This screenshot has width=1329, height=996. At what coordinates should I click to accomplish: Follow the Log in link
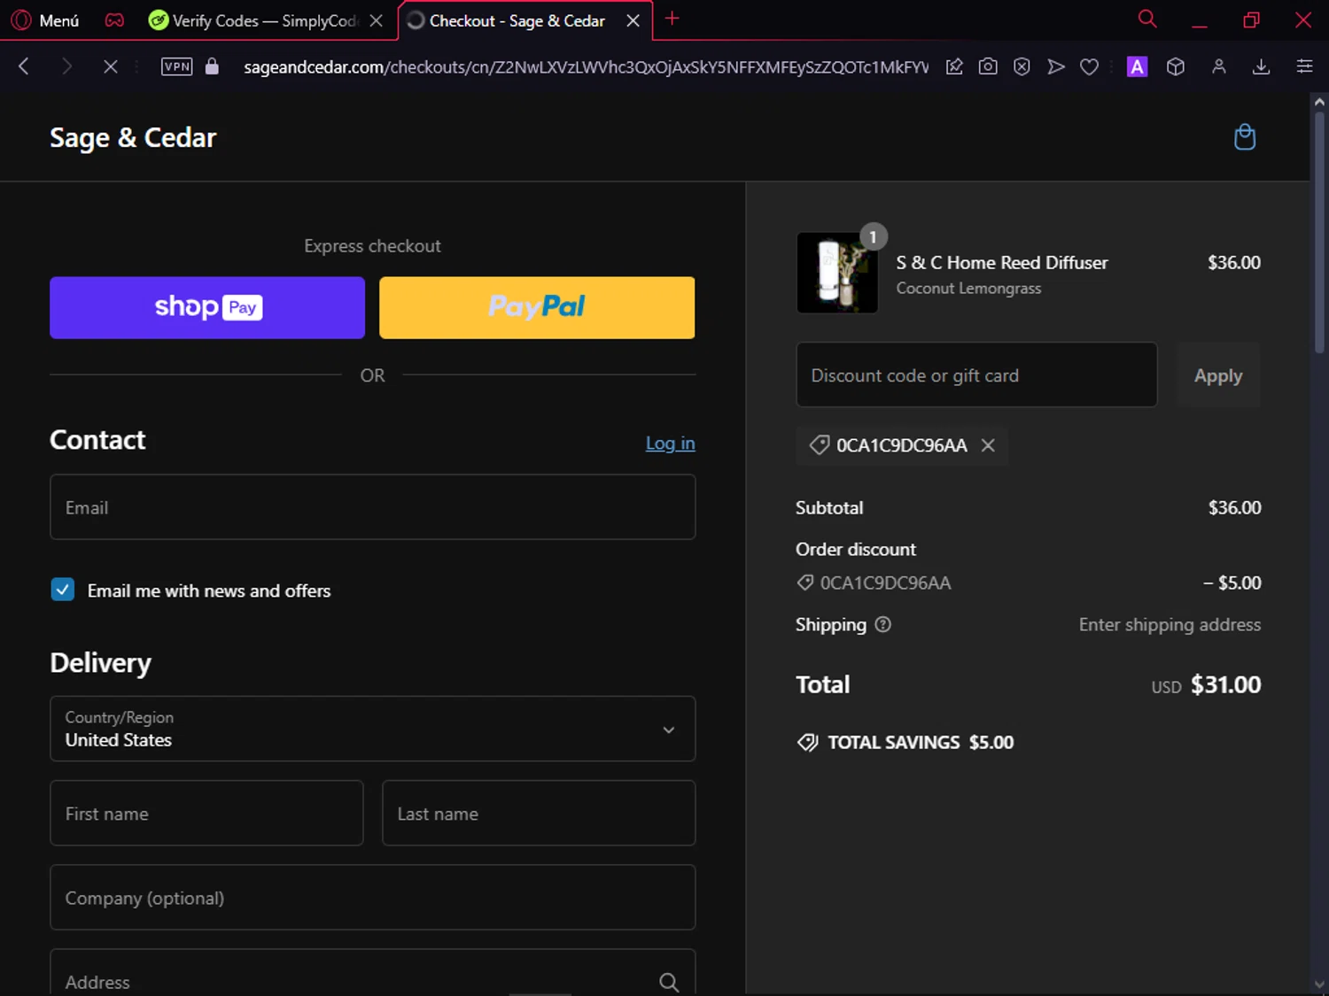coord(670,444)
